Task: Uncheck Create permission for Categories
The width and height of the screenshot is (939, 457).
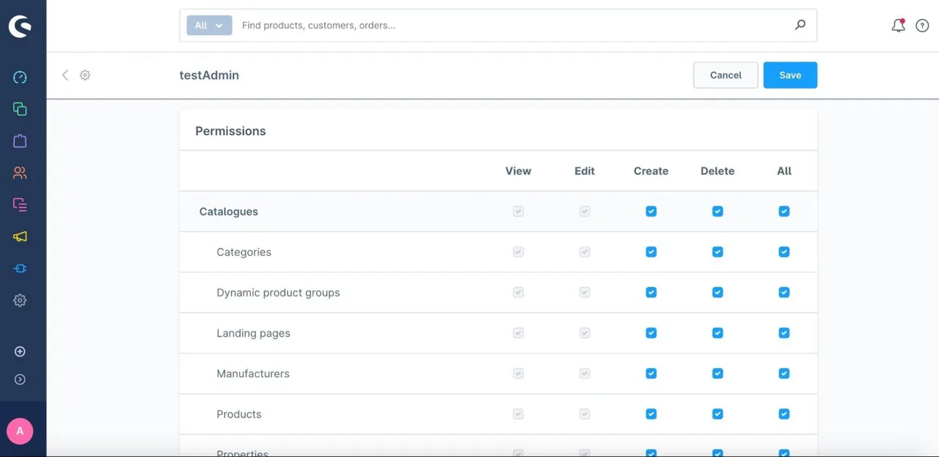Action: (651, 252)
